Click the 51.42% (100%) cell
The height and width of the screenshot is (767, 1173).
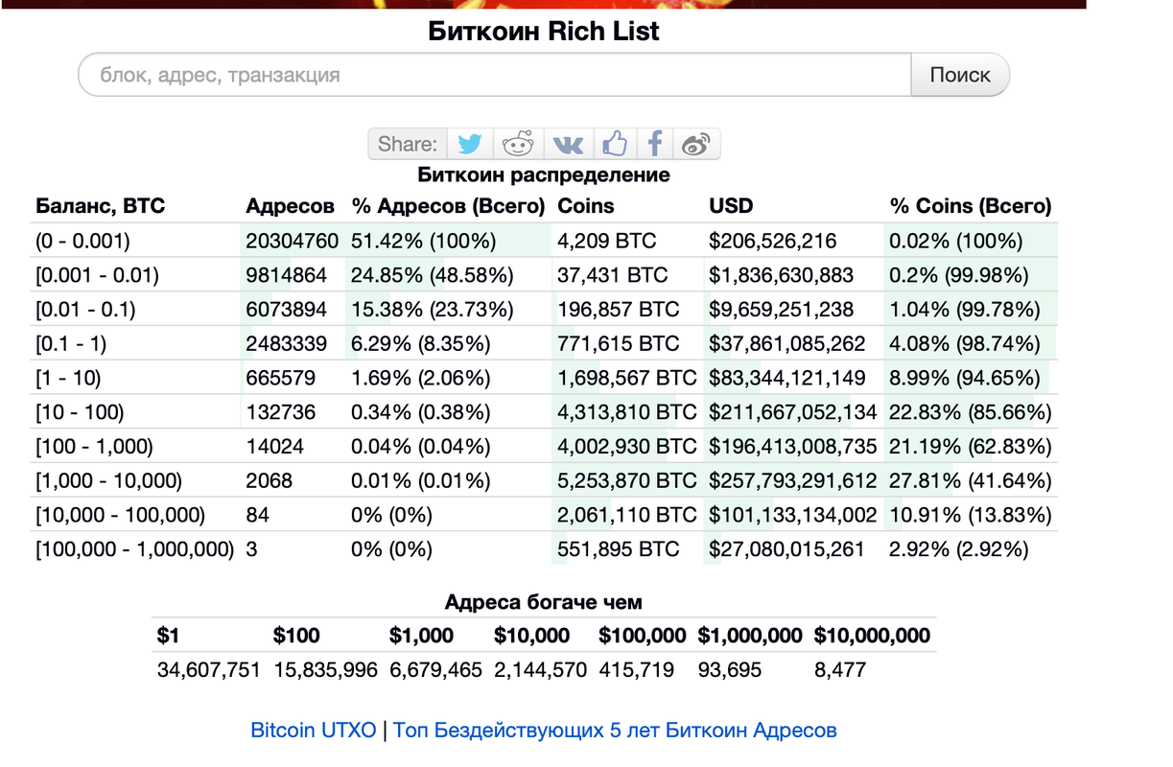(x=423, y=241)
